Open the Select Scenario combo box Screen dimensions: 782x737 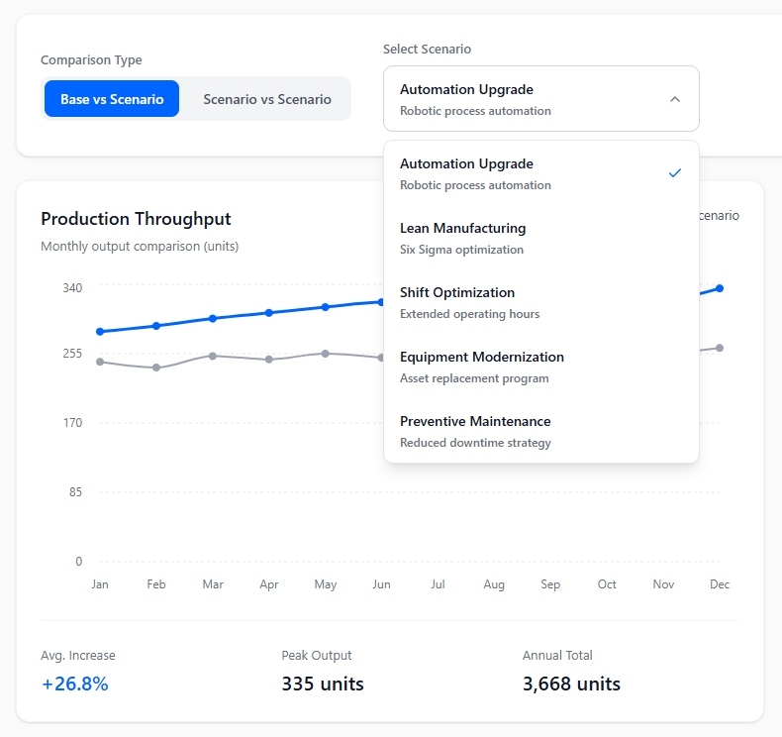540,99
